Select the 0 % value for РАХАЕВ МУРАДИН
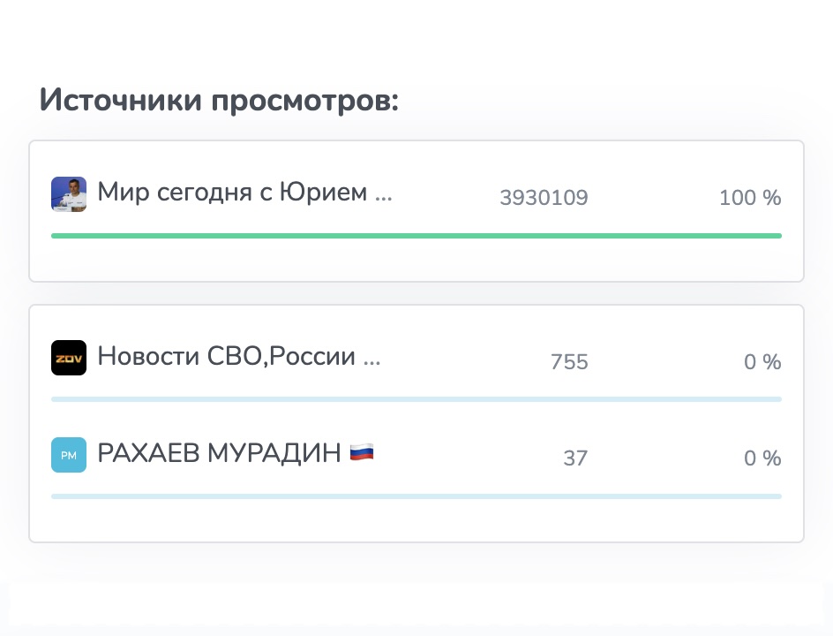The height and width of the screenshot is (636, 833). (762, 458)
